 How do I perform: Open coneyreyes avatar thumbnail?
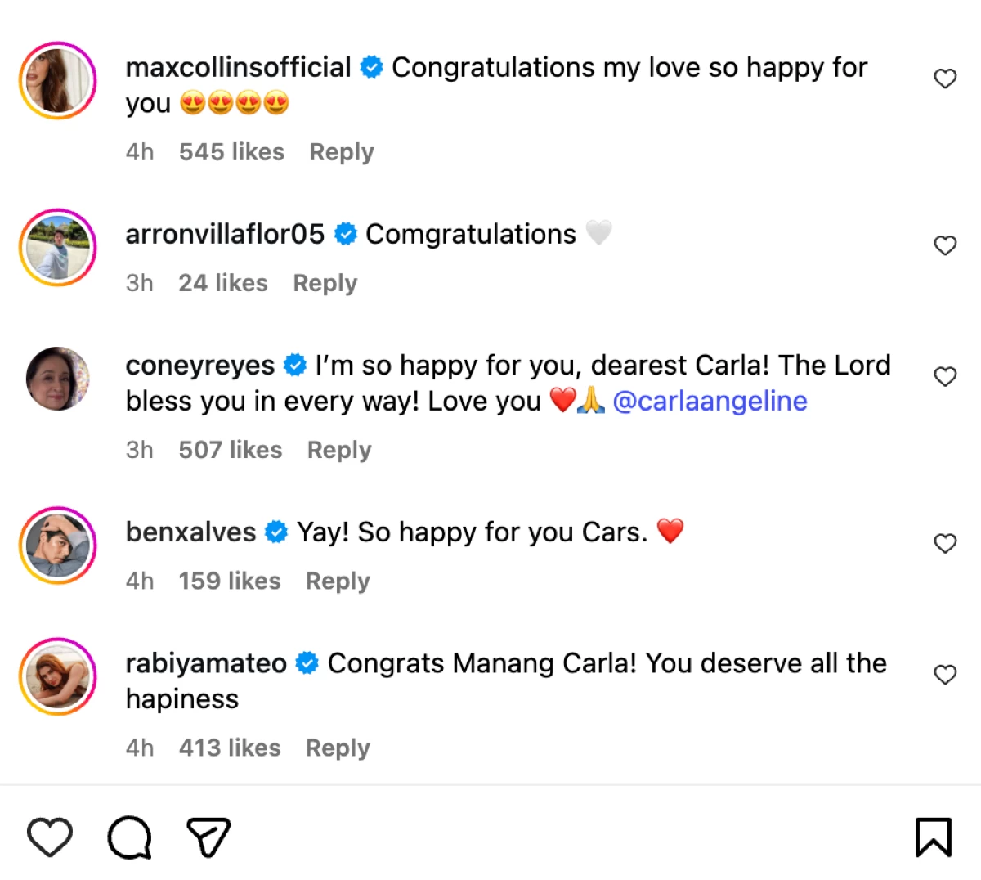tap(58, 379)
